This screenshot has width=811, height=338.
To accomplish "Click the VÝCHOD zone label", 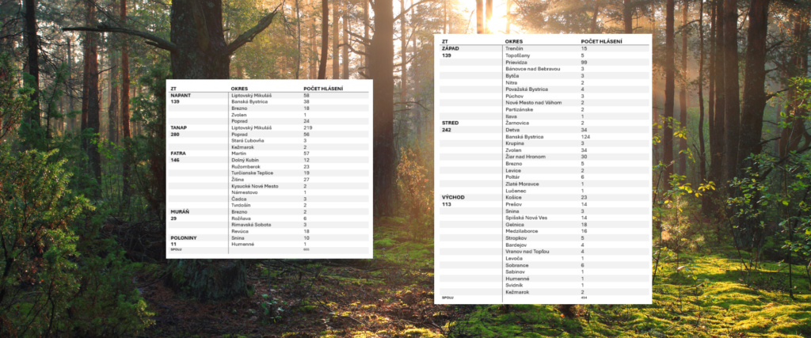I will tap(453, 197).
